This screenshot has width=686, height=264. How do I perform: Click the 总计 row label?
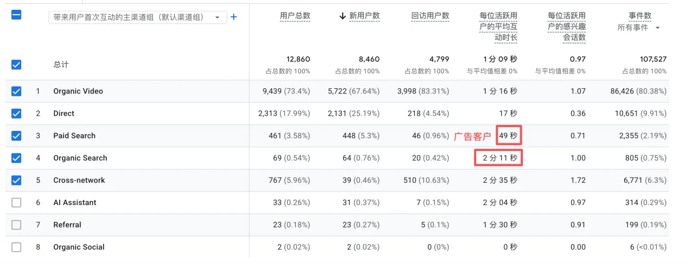(x=61, y=64)
